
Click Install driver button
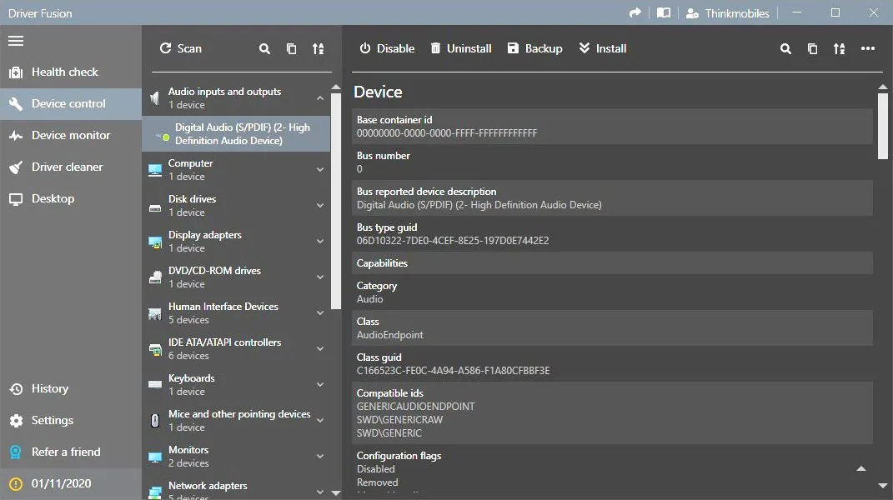pyautogui.click(x=603, y=48)
